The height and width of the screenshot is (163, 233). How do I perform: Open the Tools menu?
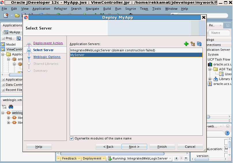[156, 9]
